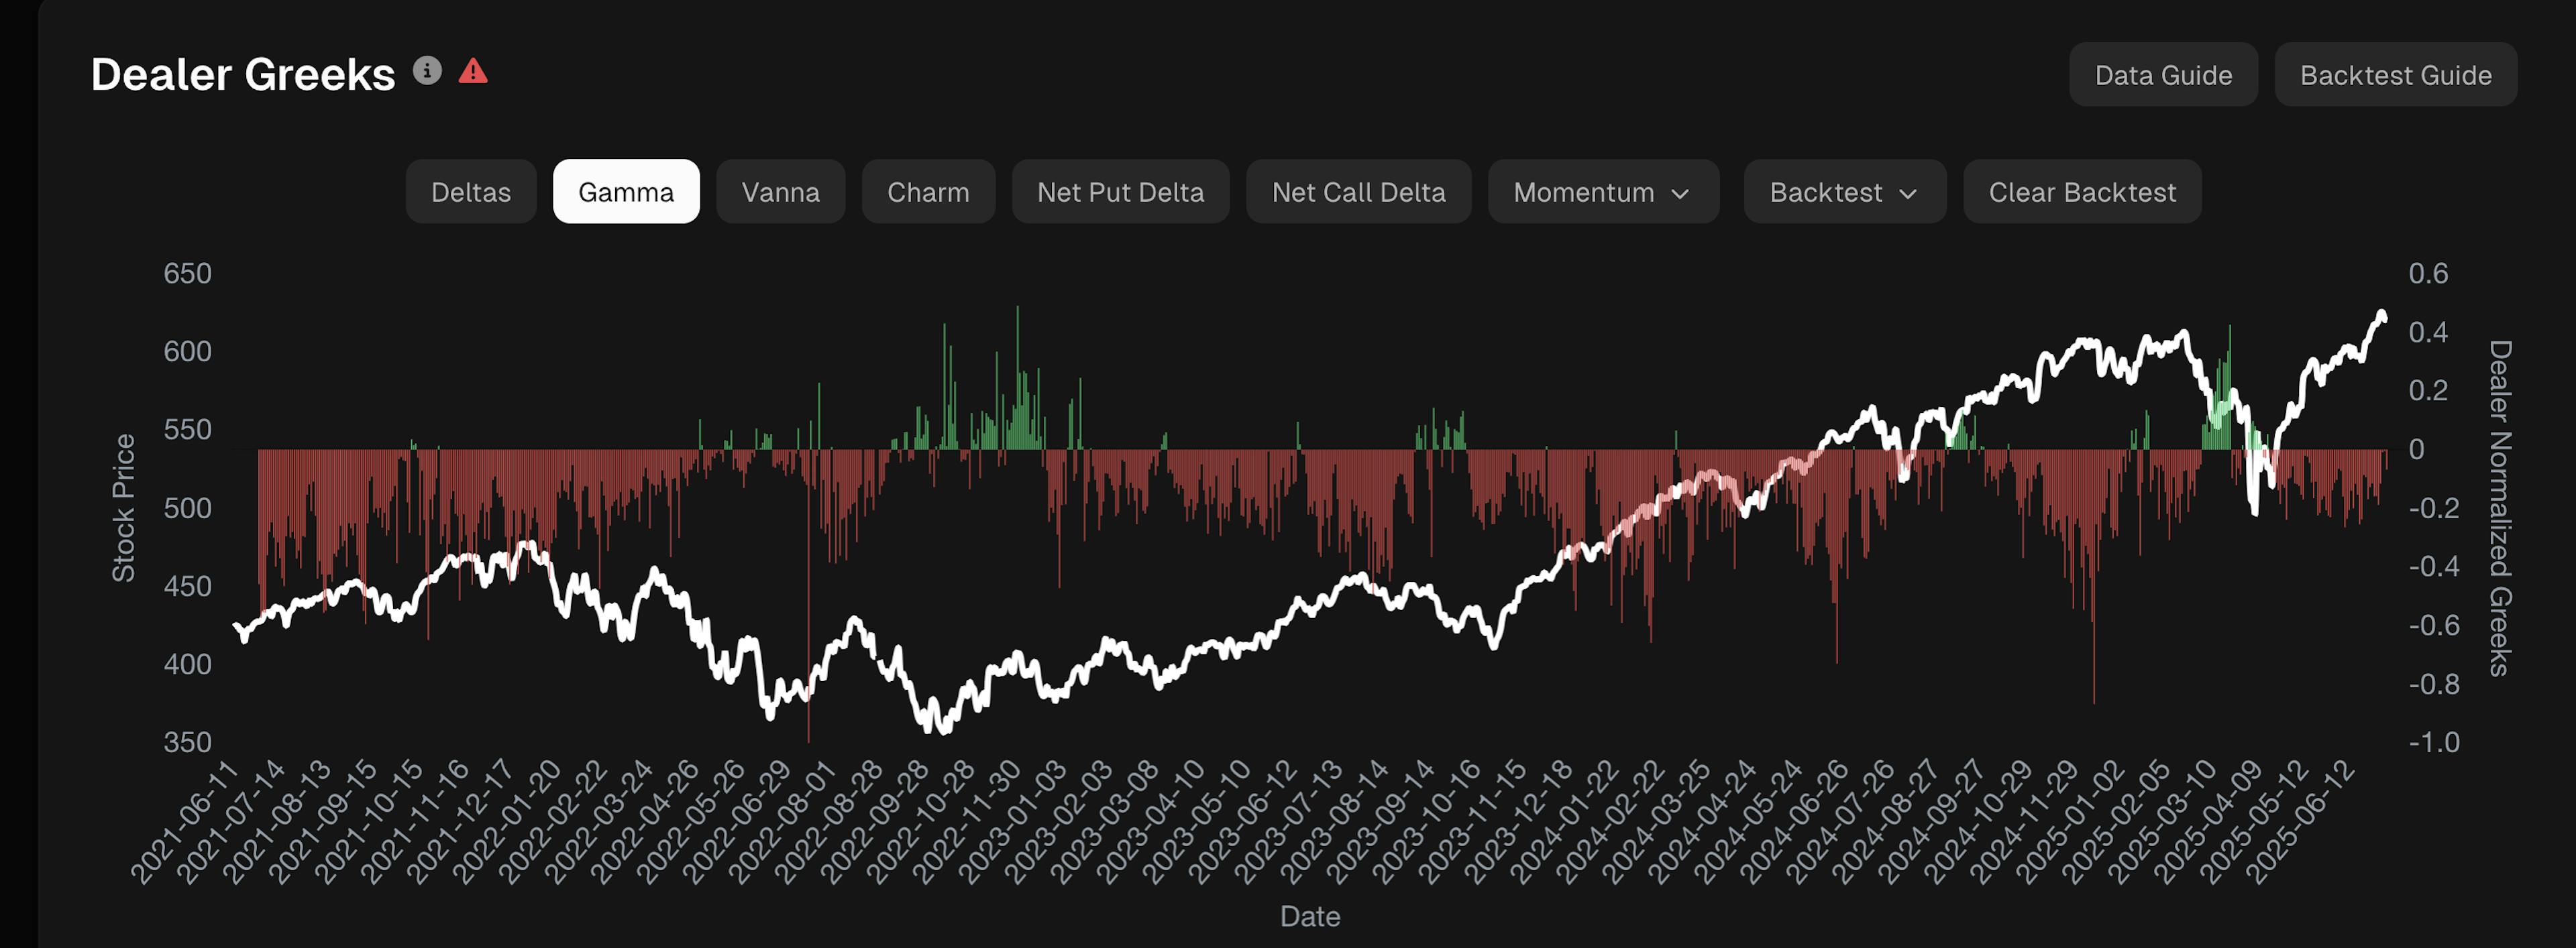Click the red warning triangle icon
Screen dimensions: 2576x948
coord(473,71)
